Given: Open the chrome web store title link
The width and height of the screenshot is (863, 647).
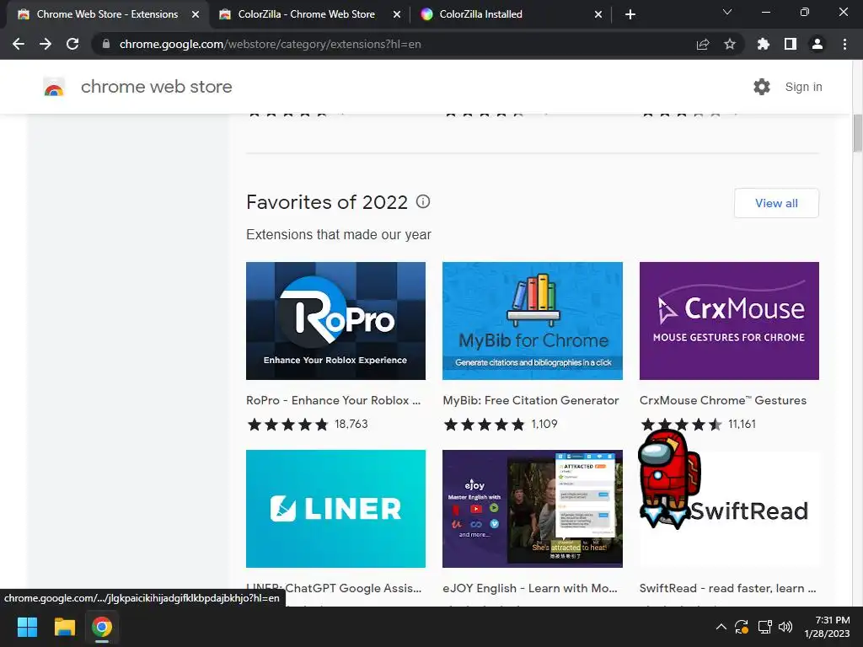Looking at the screenshot, I should pyautogui.click(x=156, y=87).
